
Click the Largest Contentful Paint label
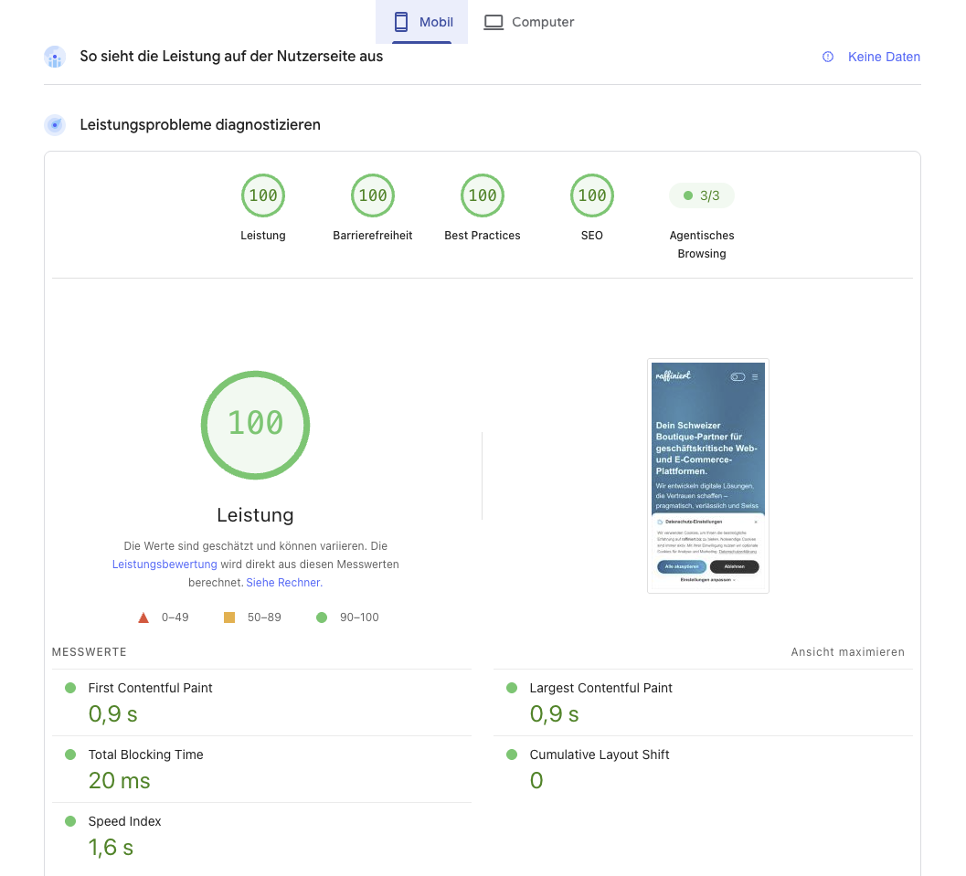point(600,688)
